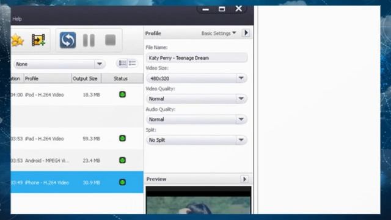
Task: Select the iPhone - H.264 Video row
Action: (77, 182)
